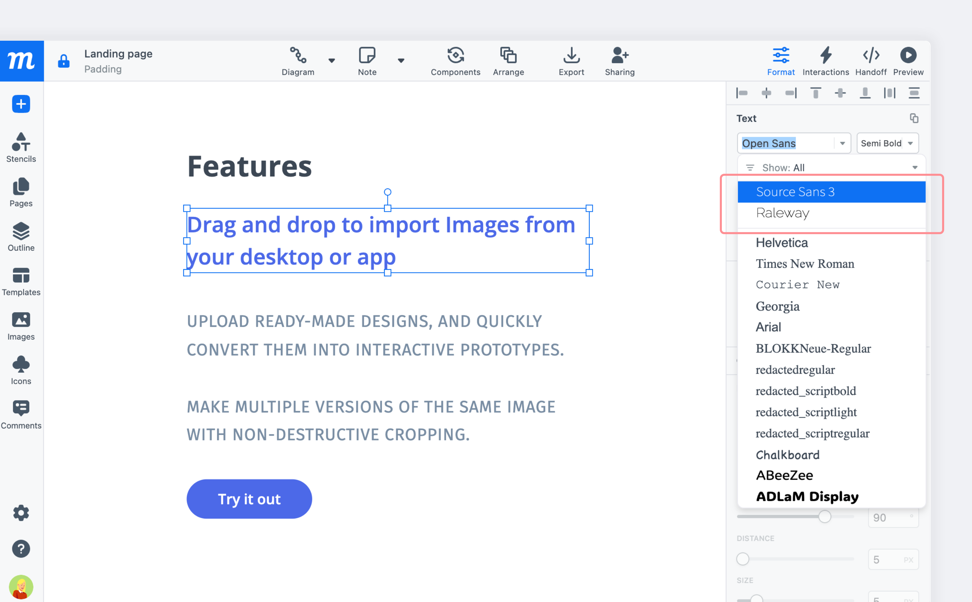This screenshot has width=972, height=602.
Task: Click the blue lock icon
Action: [x=64, y=61]
